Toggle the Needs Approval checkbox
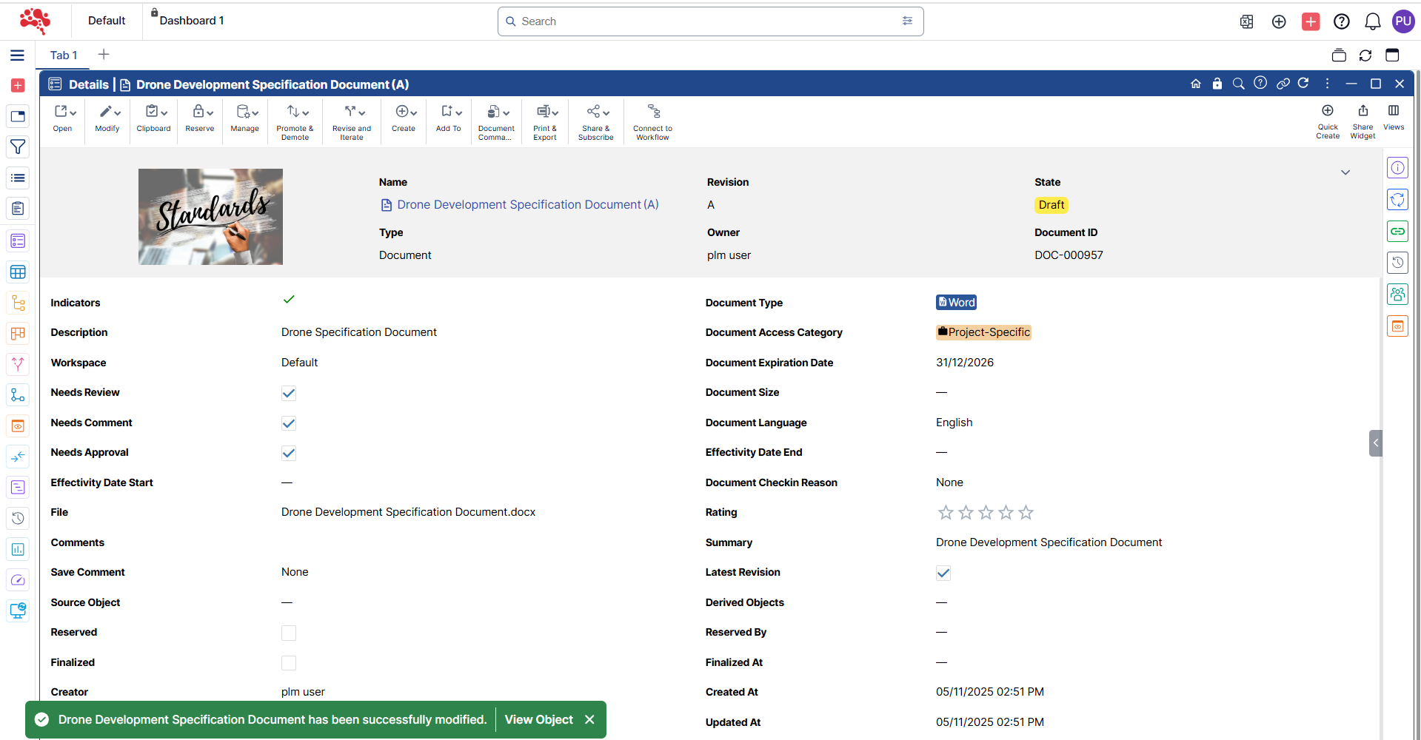This screenshot has width=1421, height=740. pos(289,454)
